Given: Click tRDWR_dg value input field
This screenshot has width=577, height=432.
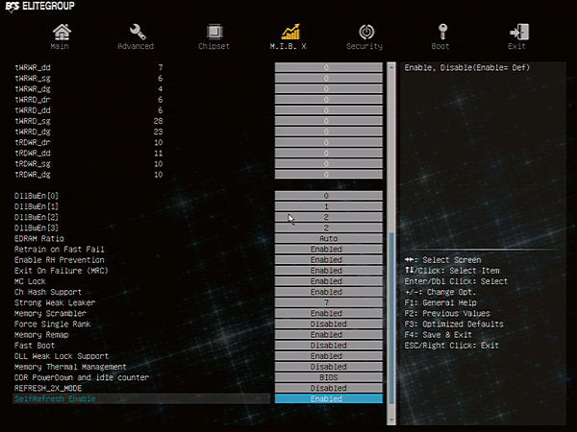Looking at the screenshot, I should click(329, 174).
